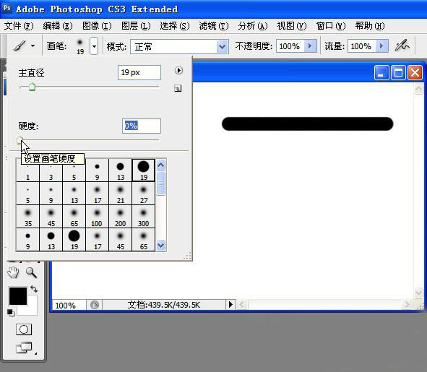
Task: Change screen mode icon
Action: pyautogui.click(x=24, y=347)
